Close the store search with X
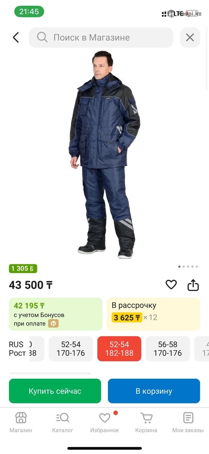The width and height of the screenshot is (209, 454). click(x=190, y=37)
